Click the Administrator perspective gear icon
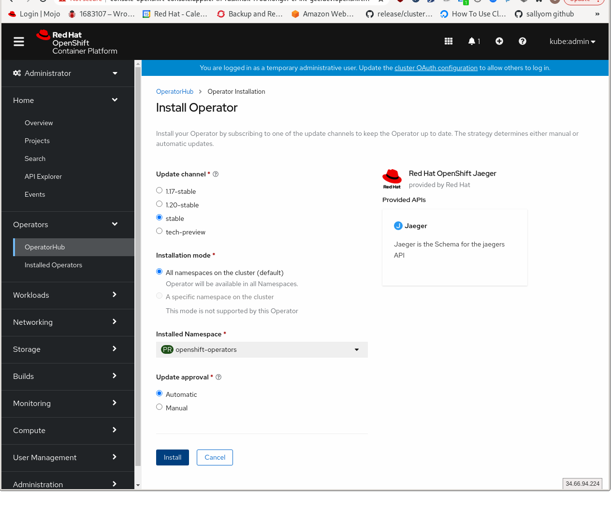This screenshot has height=522, width=611. [17, 73]
